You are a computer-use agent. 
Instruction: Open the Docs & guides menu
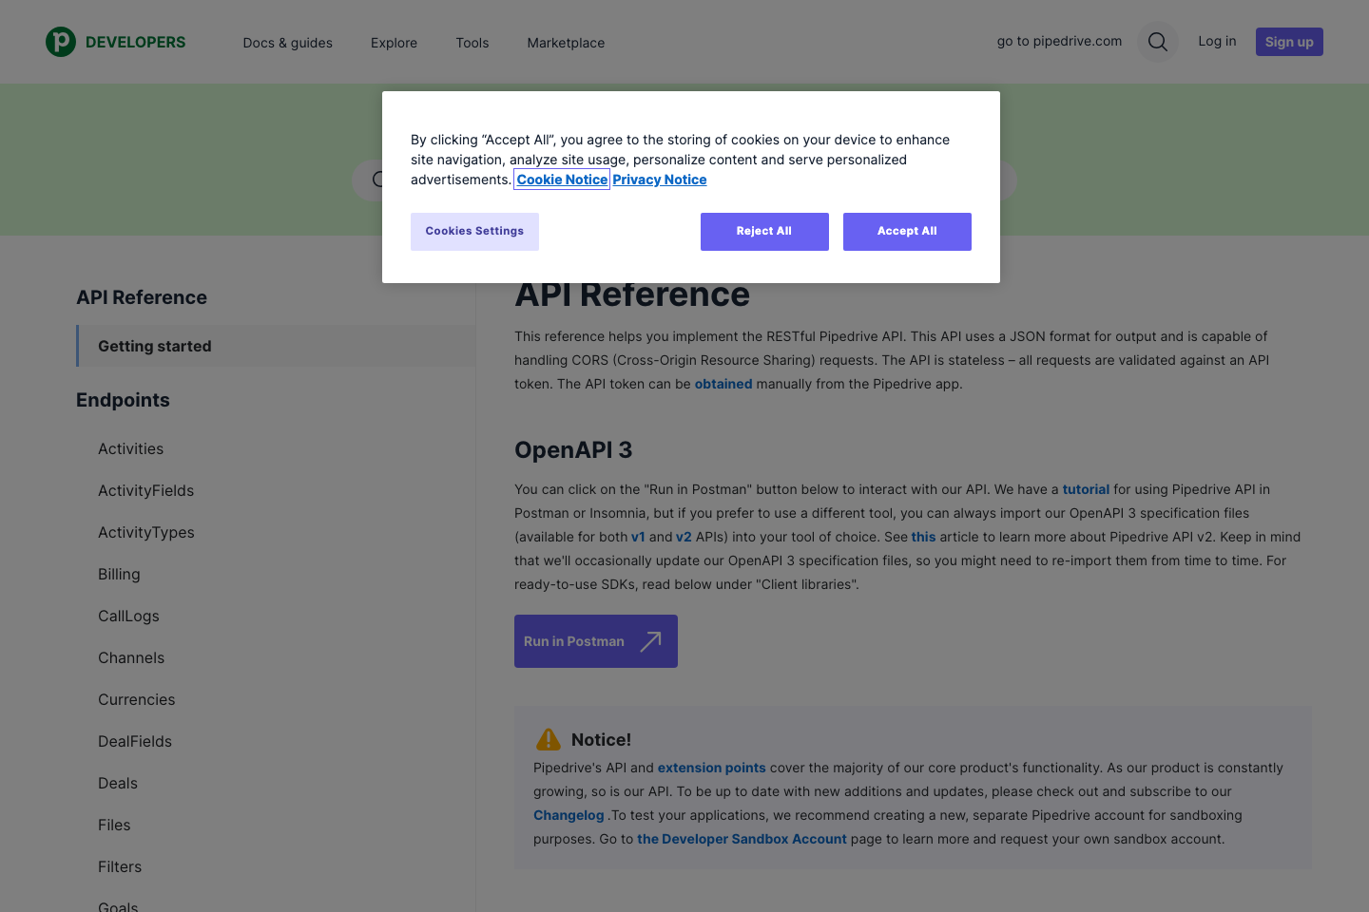(287, 43)
